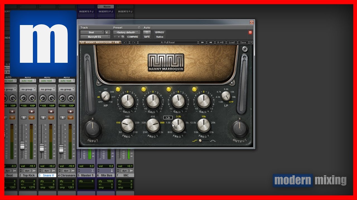Click the Waves logo on the plugin bar
357x200 pixels.
(82, 42)
